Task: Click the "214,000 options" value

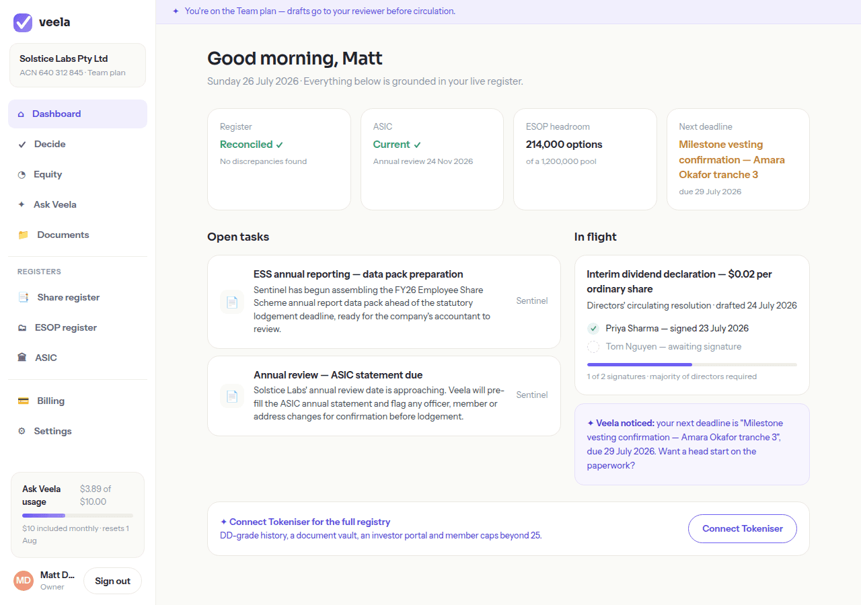Action: coord(564,145)
